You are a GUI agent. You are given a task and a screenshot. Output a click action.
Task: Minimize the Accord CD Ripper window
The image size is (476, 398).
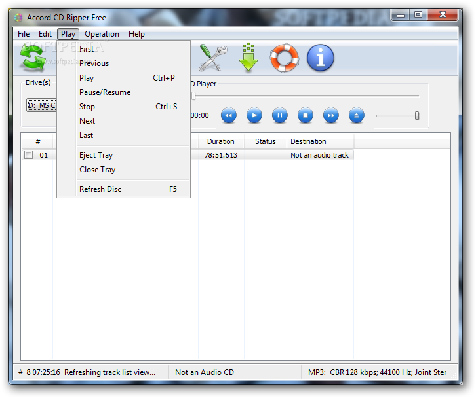point(401,14)
